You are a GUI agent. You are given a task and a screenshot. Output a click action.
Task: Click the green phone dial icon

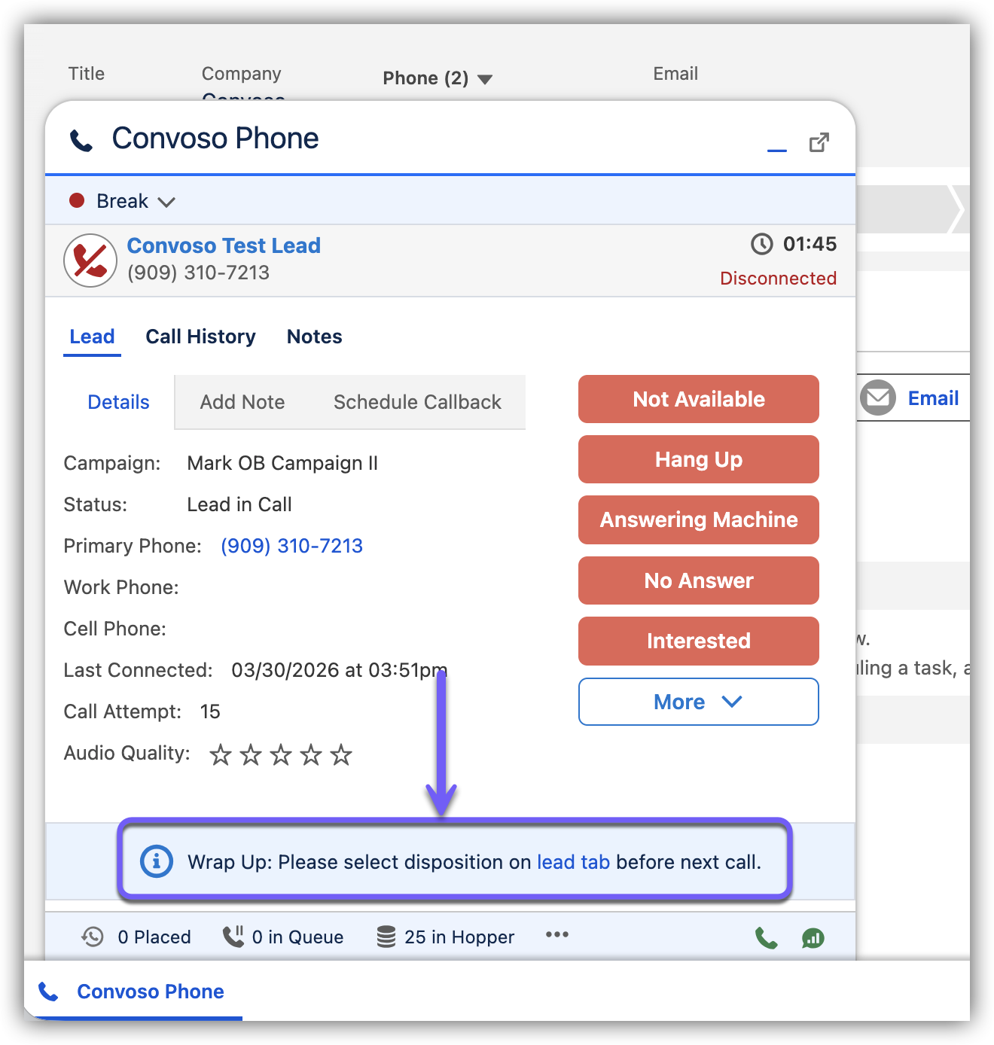tap(766, 938)
